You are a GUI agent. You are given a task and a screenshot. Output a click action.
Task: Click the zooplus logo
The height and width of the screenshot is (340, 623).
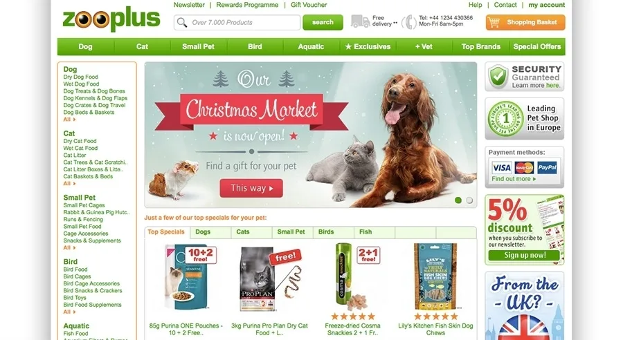[111, 19]
